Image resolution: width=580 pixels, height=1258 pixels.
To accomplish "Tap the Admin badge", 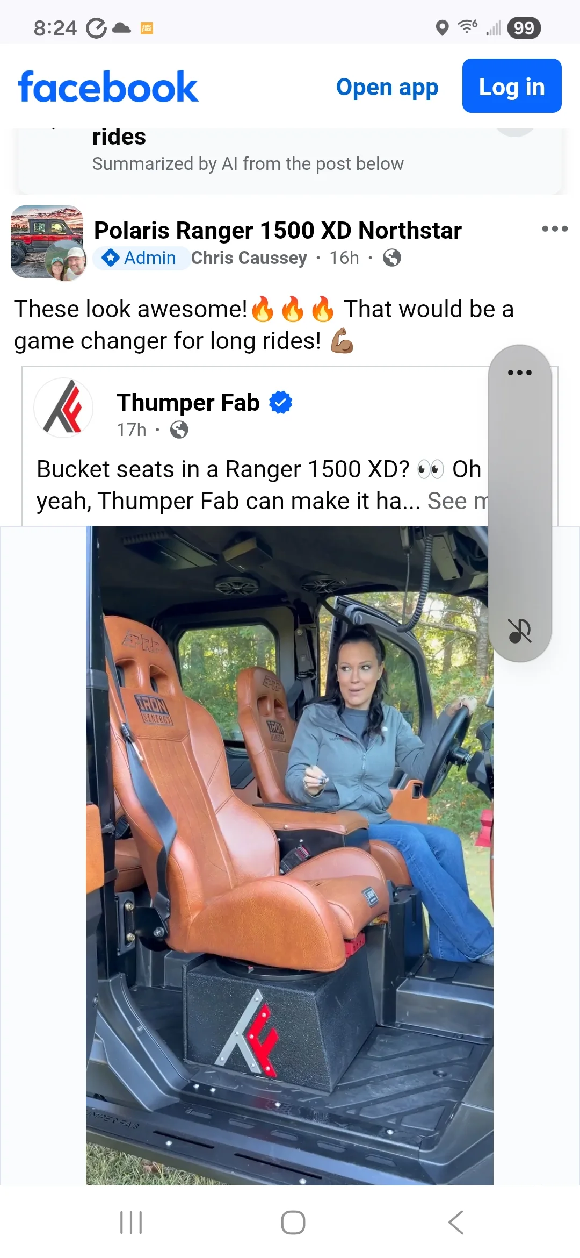I will [141, 258].
